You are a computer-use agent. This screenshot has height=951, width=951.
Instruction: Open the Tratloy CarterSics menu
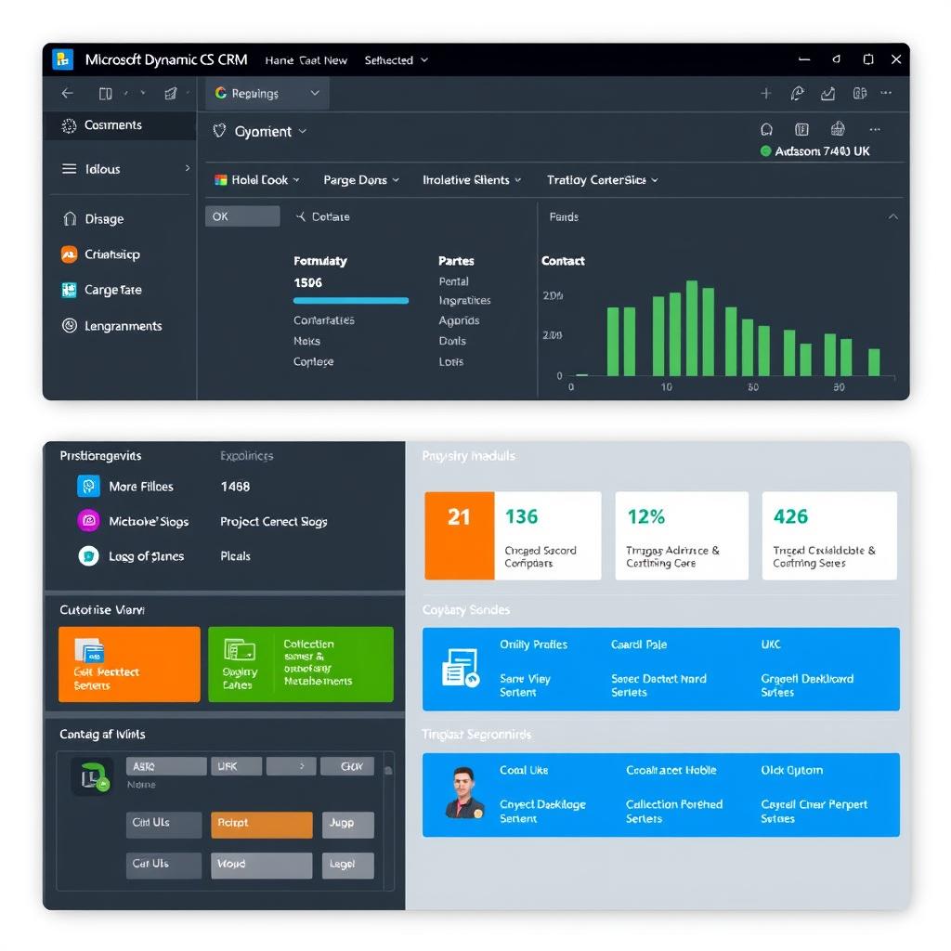(602, 179)
